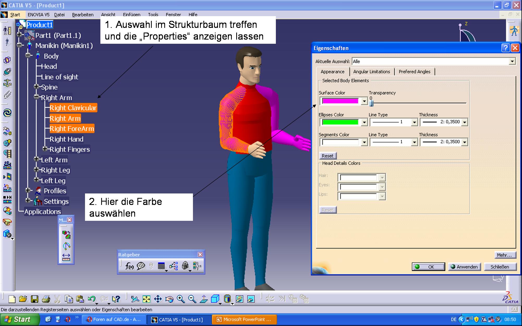The image size is (522, 326).
Task: Open Segments Color dropdown arrow
Action: [364, 142]
